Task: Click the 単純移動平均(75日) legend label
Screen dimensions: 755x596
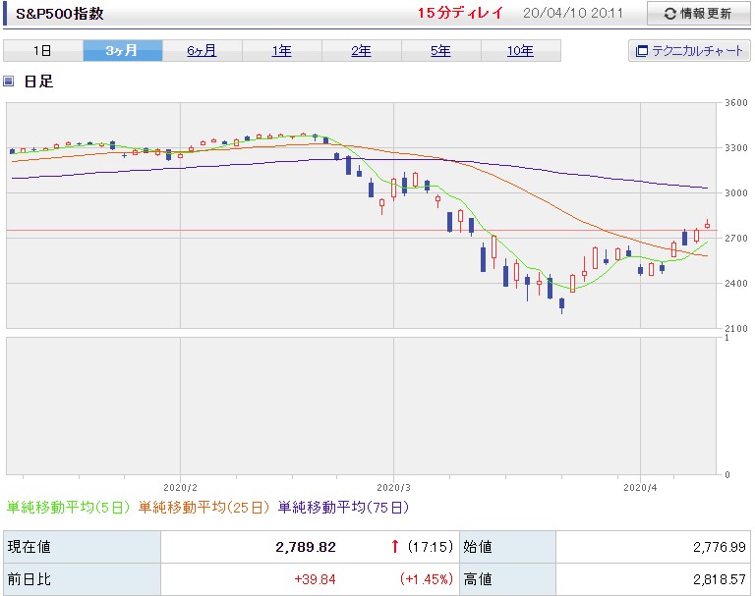Action: tap(343, 507)
